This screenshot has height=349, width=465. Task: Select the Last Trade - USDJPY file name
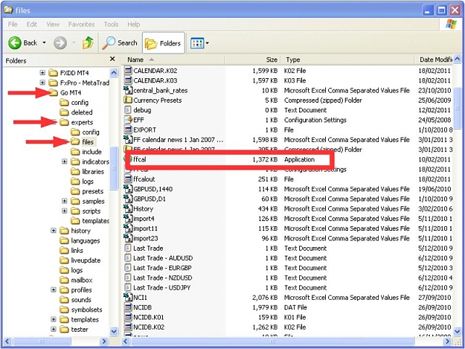tap(162, 288)
